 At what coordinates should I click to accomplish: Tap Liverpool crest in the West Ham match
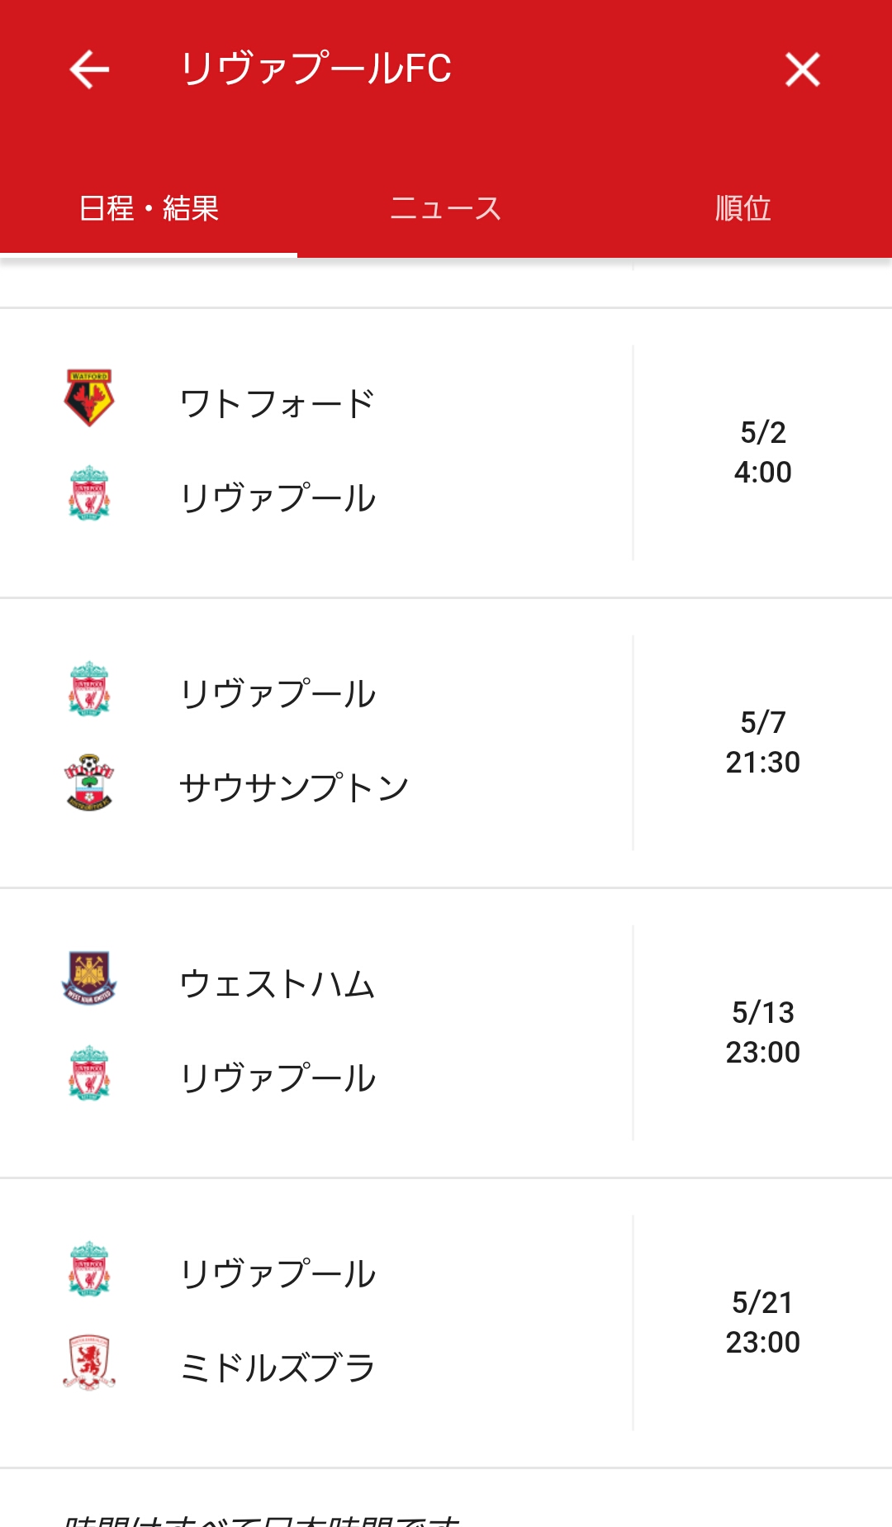coord(89,1073)
